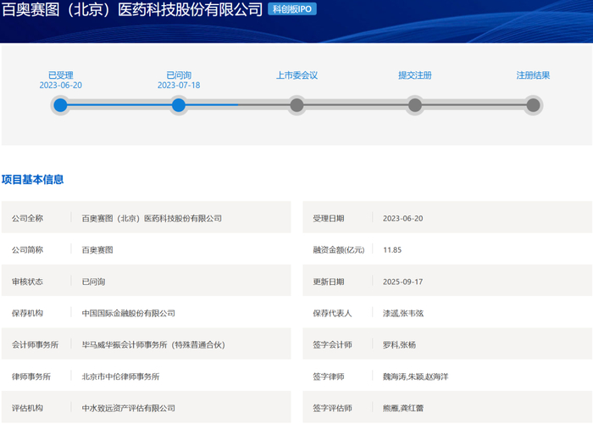Click the 审核状态 field label
Screen dimensions: 593x424
point(27,282)
